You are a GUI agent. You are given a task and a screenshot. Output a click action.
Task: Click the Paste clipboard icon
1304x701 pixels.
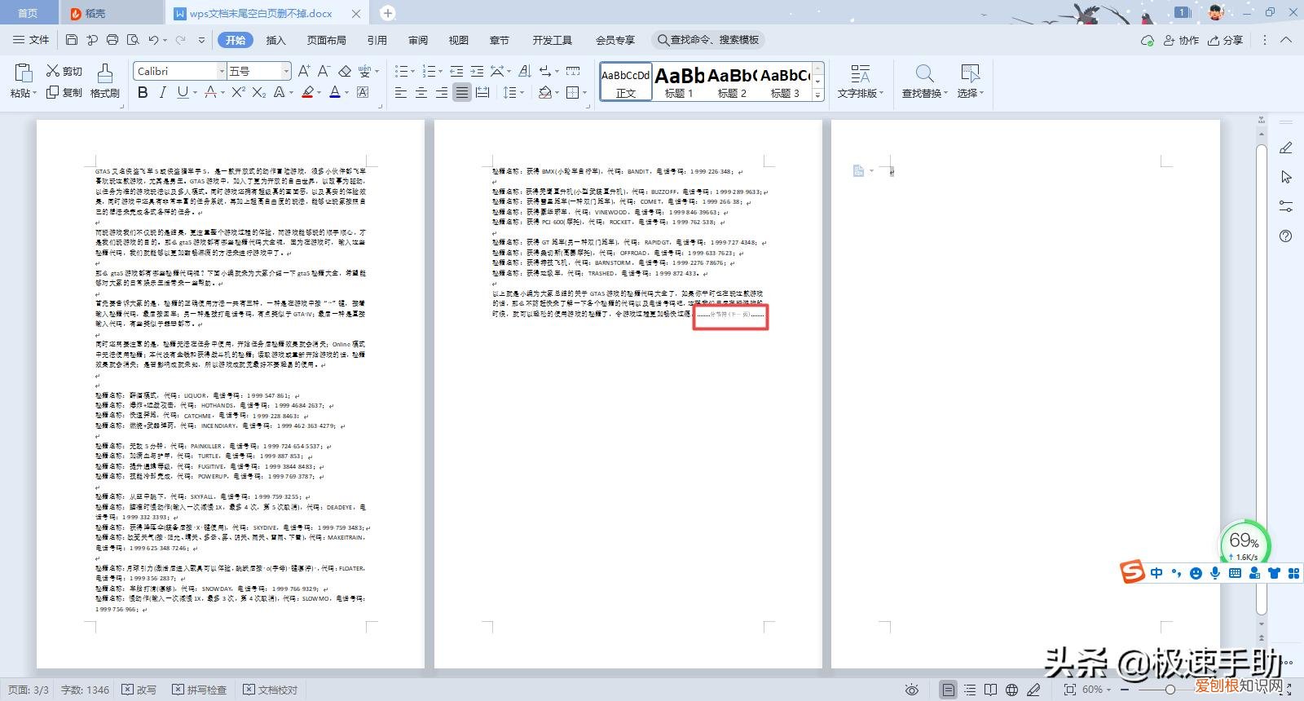[22, 74]
